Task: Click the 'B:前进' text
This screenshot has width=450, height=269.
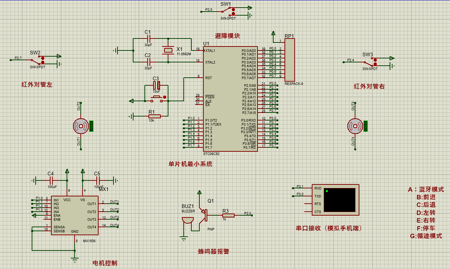Action: (426, 197)
